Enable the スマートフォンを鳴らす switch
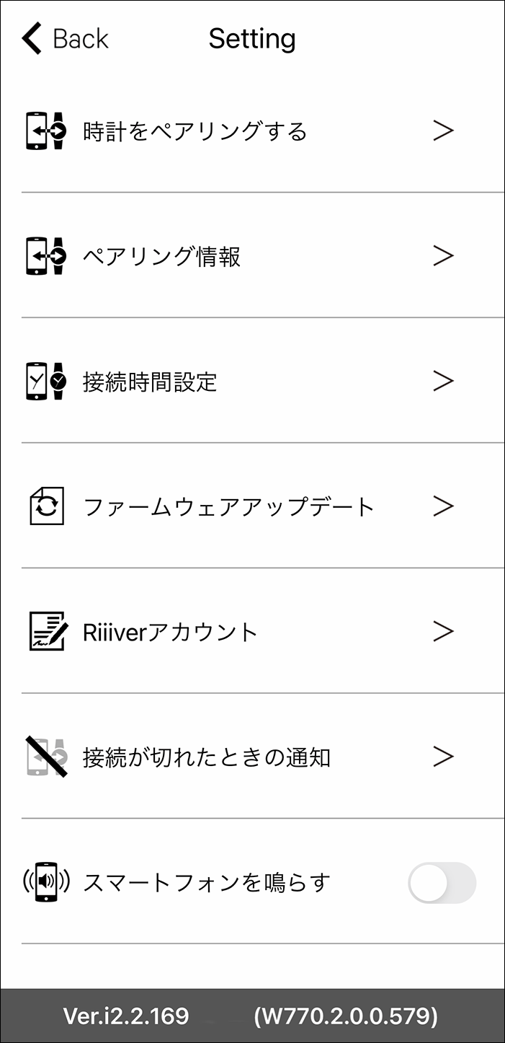This screenshot has width=505, height=1043. point(442,882)
